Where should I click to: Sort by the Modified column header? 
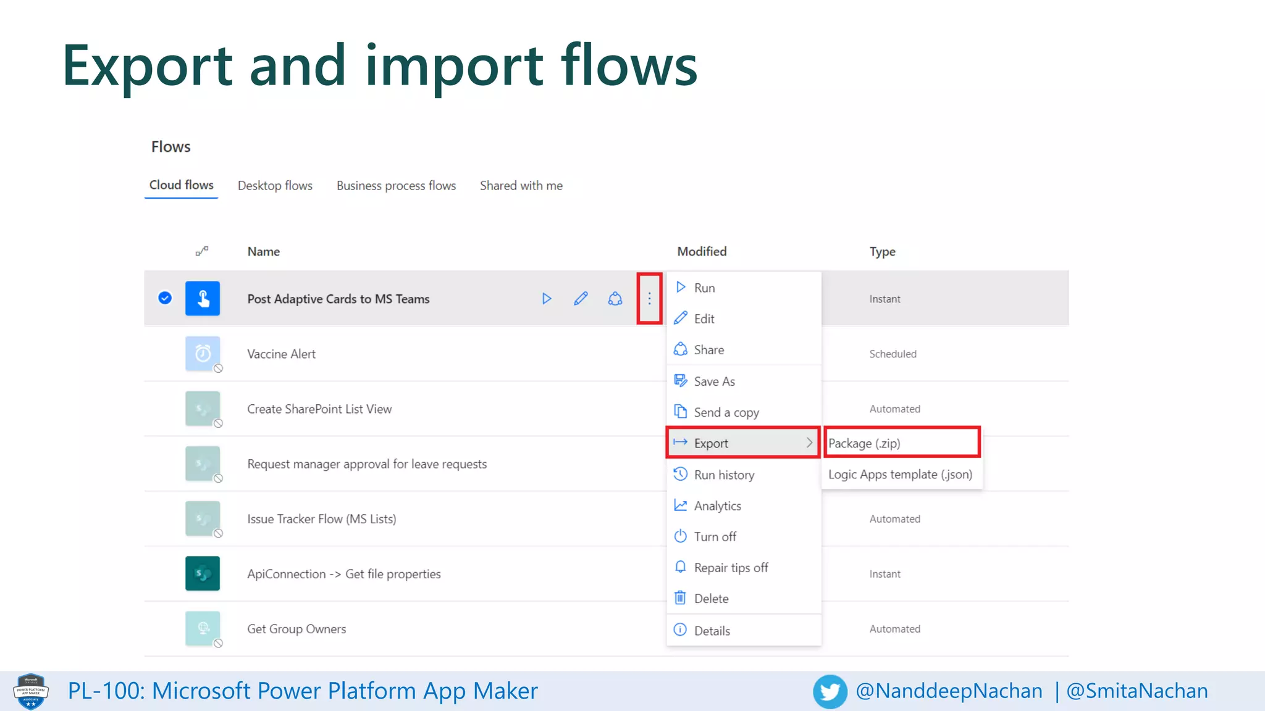pos(702,251)
